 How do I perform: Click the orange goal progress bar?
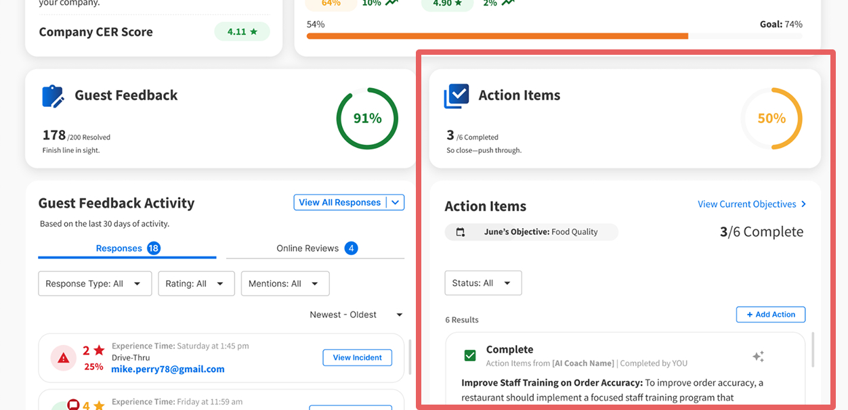point(497,36)
